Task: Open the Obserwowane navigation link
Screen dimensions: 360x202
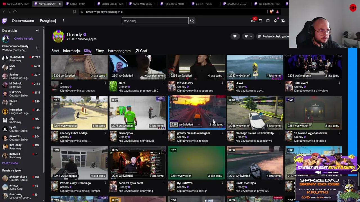Action: point(23,21)
